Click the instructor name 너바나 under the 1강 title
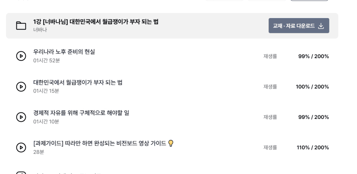Image resolution: width=357 pixels, height=174 pixels. coord(40,30)
